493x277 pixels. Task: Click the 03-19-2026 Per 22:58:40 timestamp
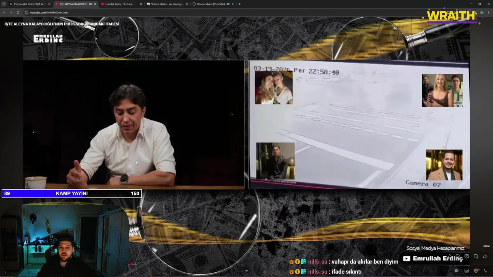[296, 71]
